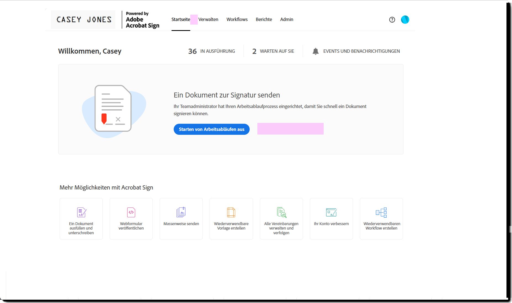Click Starten von Arbeitsabläufen aus button
Screen dimensions: 512x303
[x=212, y=129]
